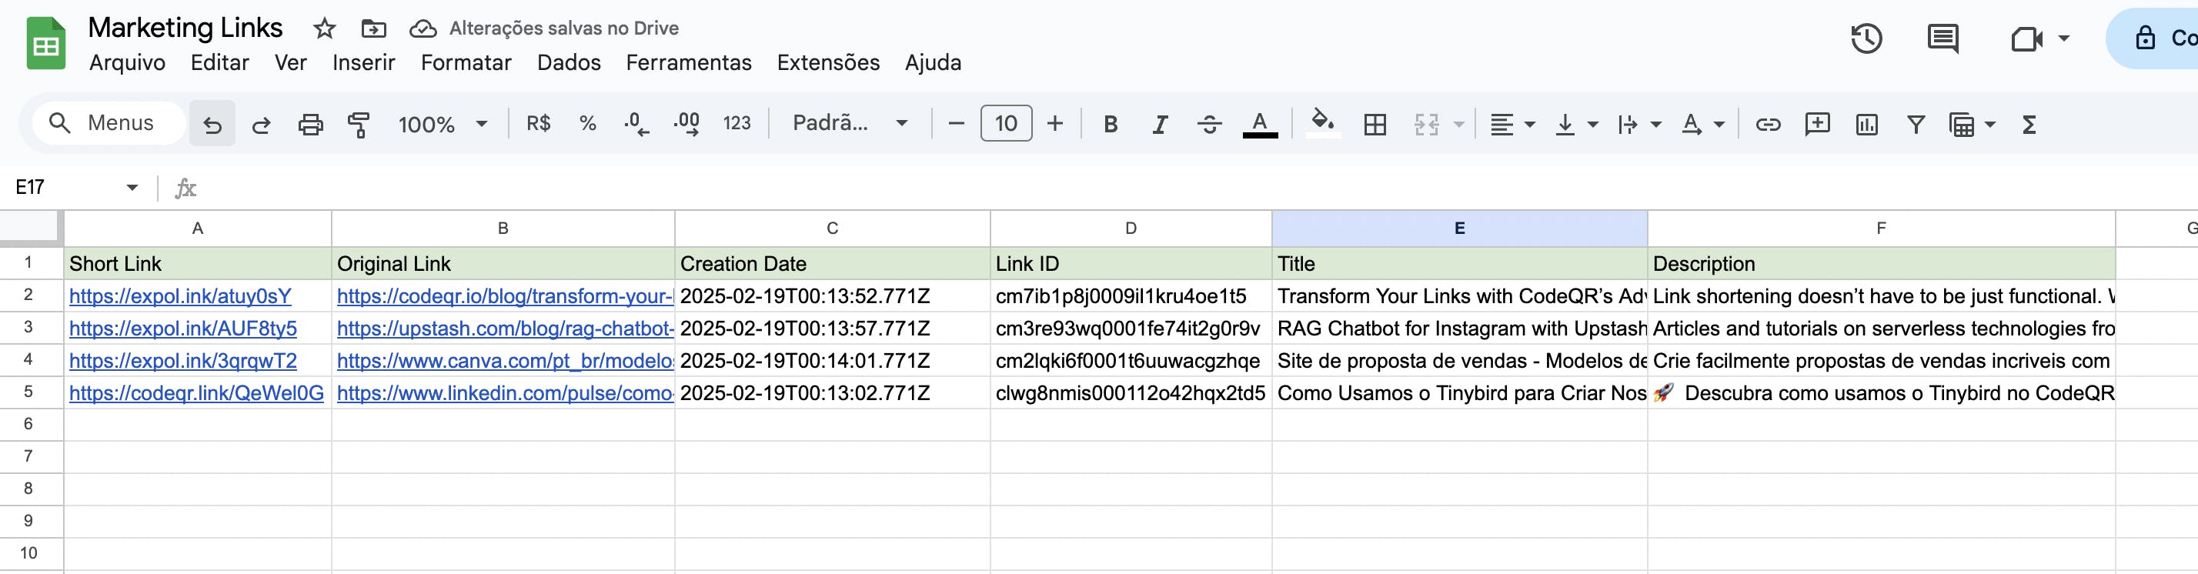The width and height of the screenshot is (2198, 574).
Task: Open the Extensões menu
Action: point(827,62)
